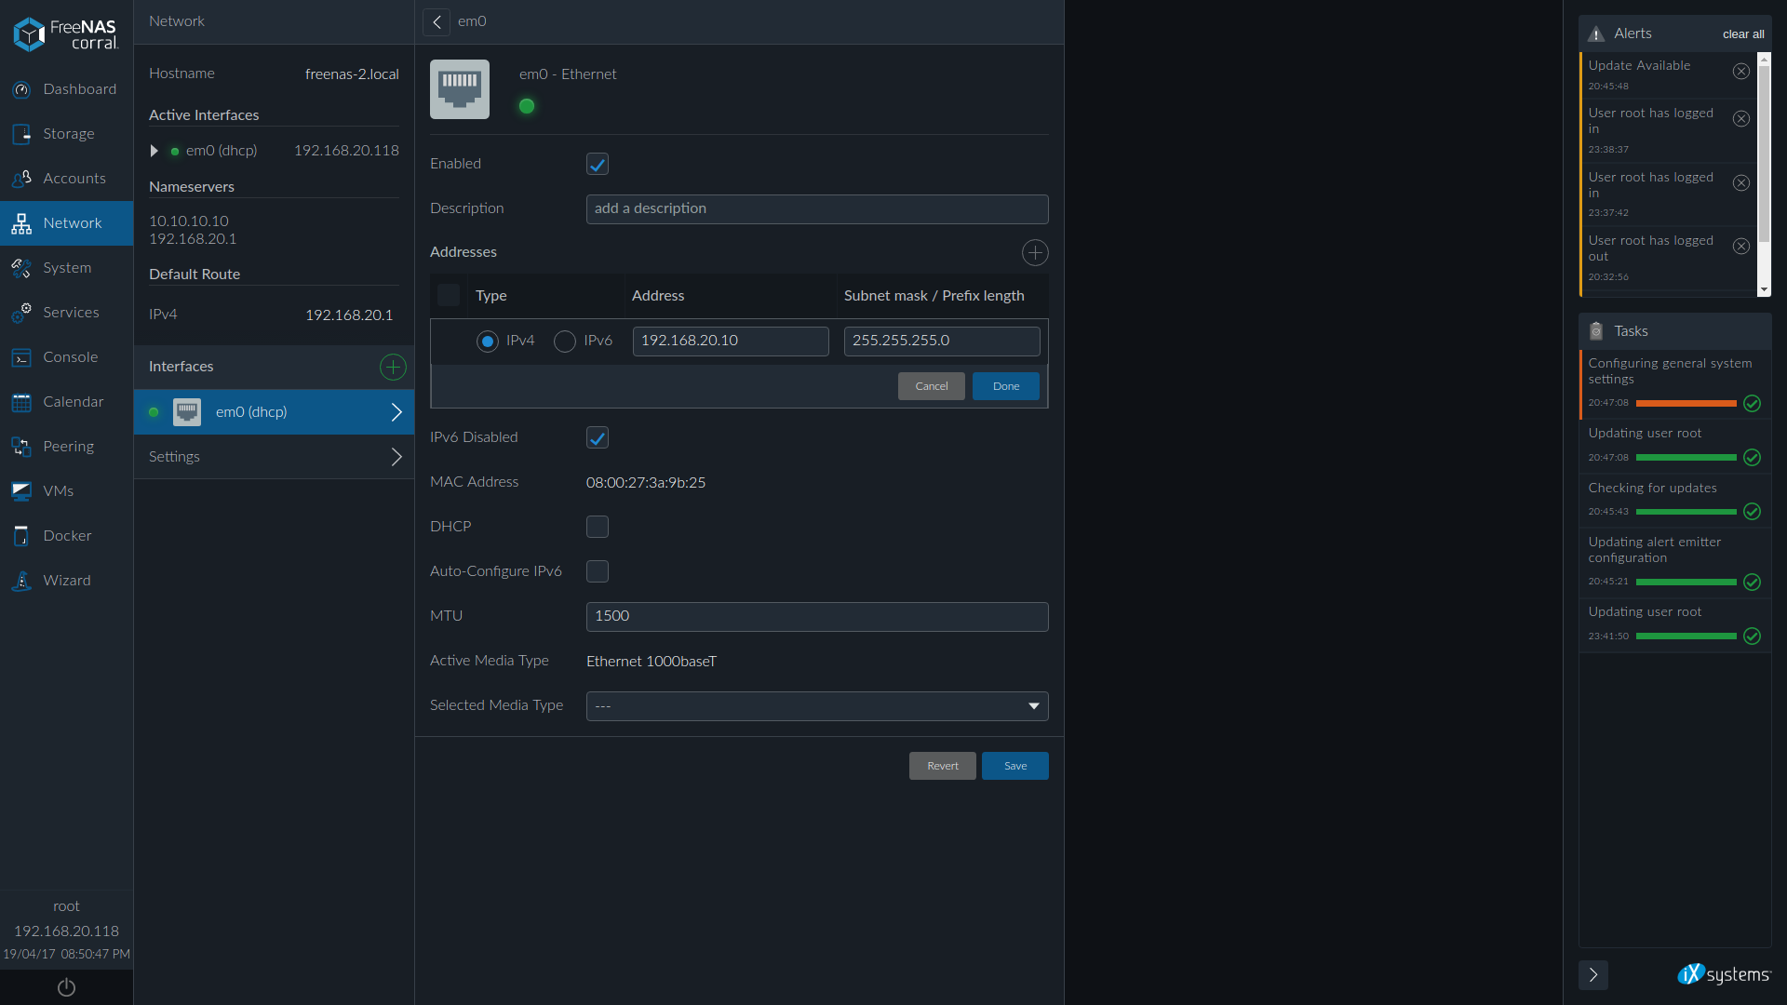
Task: Click the back arrow next to em0
Action: click(437, 21)
